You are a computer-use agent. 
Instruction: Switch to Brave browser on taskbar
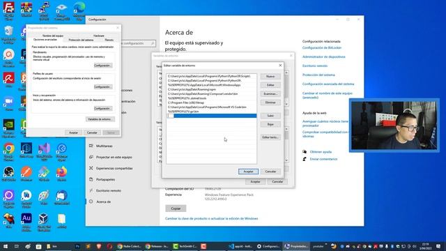[99, 246]
